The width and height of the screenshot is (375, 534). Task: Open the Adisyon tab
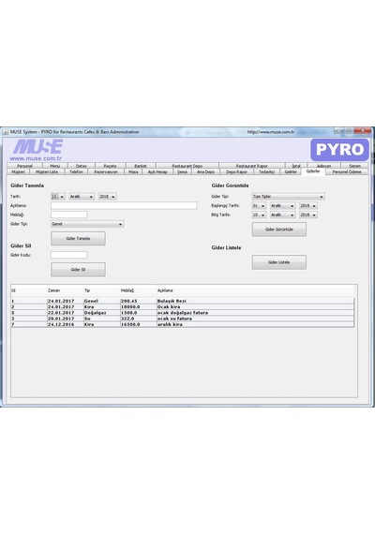pos(323,166)
